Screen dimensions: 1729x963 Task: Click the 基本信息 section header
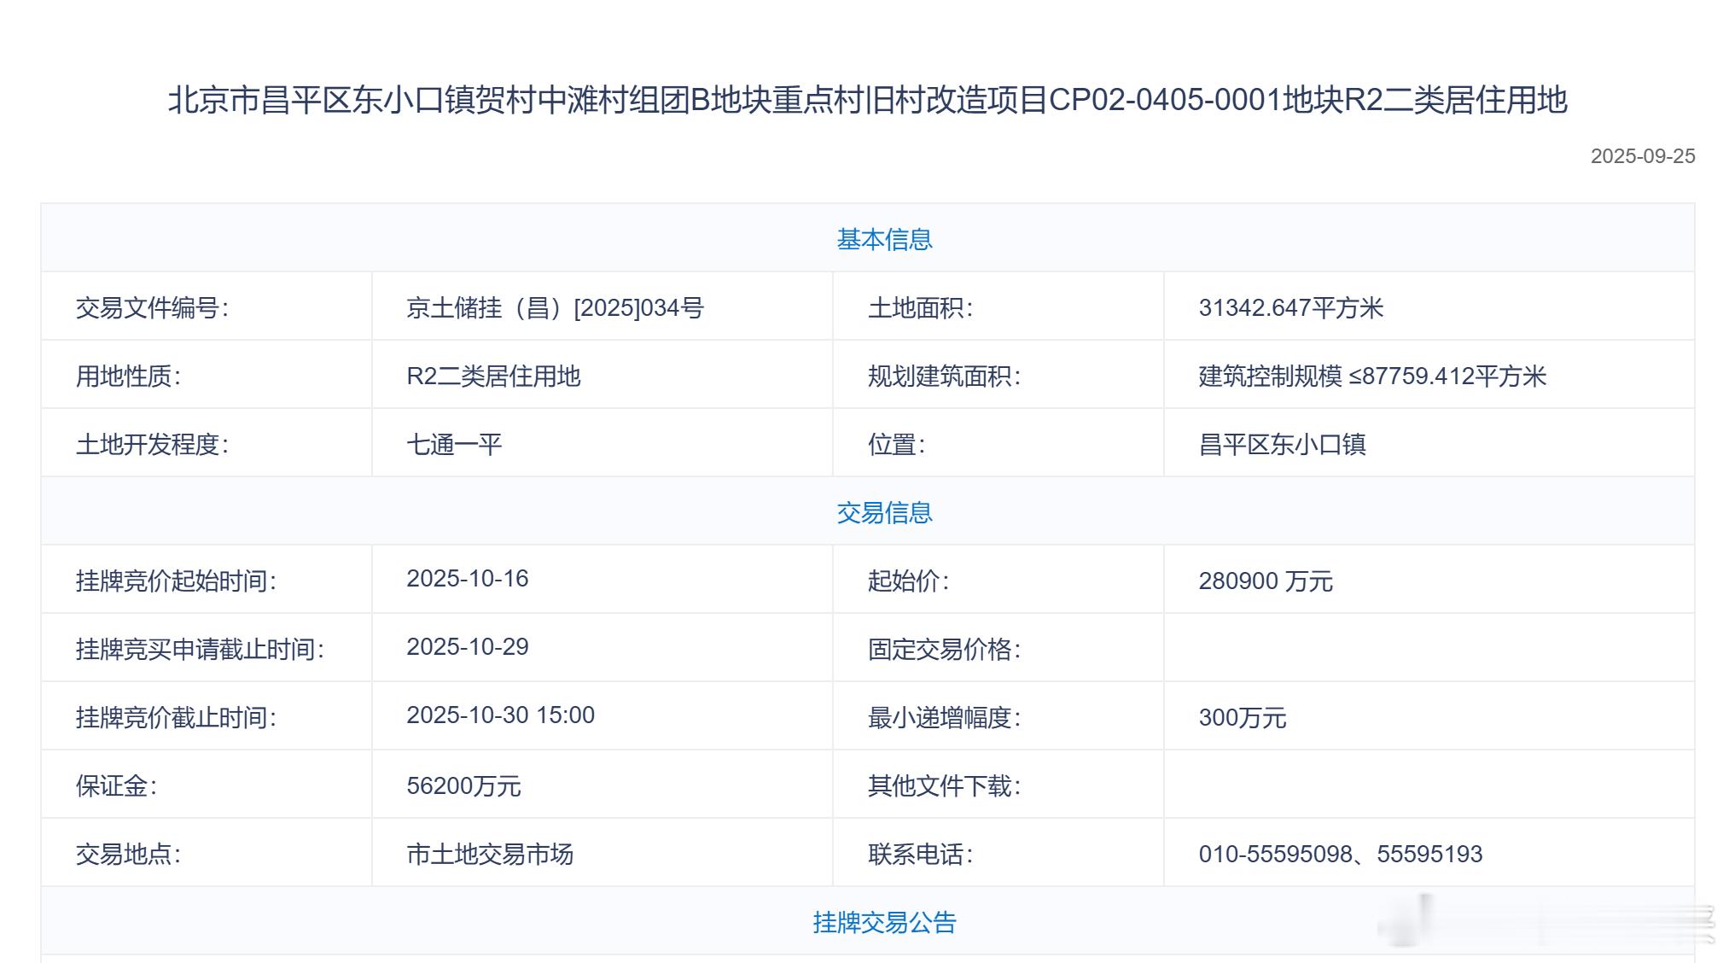(884, 239)
